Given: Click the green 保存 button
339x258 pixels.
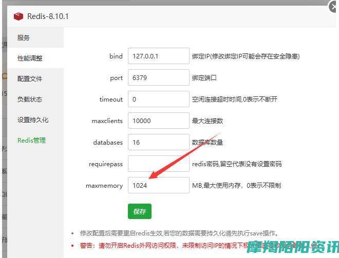Looking at the screenshot, I should (x=140, y=211).
